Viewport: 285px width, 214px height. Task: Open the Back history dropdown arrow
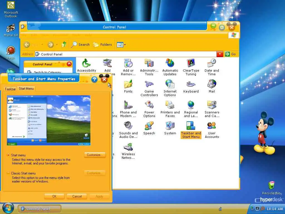click(x=42, y=44)
